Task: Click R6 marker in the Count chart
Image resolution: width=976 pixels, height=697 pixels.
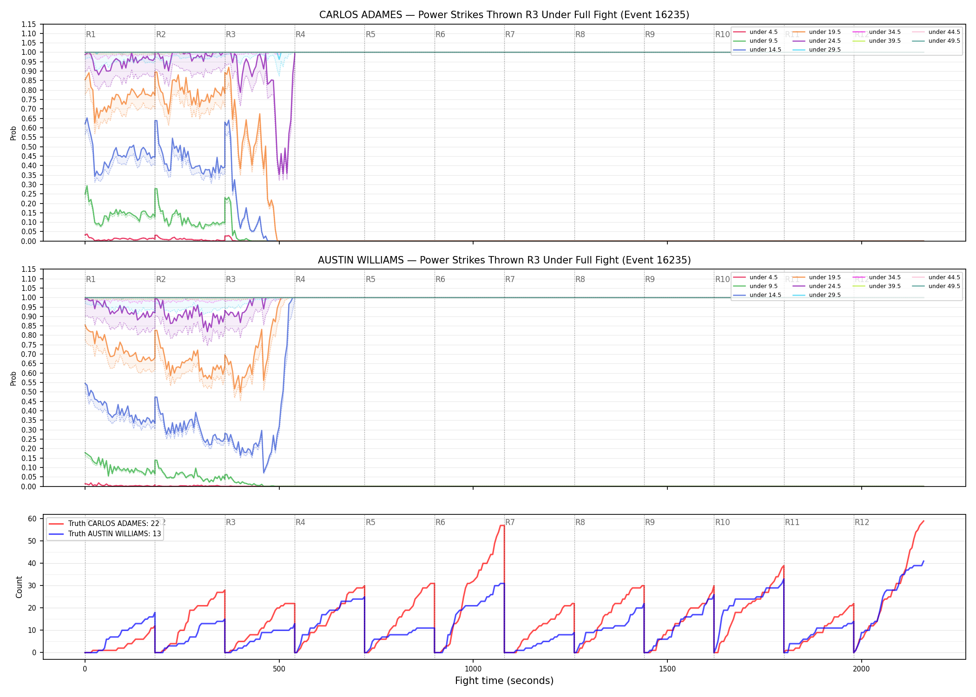Action: click(x=440, y=522)
